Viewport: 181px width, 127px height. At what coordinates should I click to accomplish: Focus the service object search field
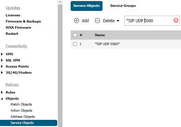[149, 21]
